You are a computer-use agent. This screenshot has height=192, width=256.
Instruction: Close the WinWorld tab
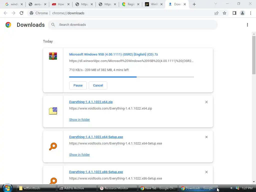pyautogui.click(x=161, y=4)
